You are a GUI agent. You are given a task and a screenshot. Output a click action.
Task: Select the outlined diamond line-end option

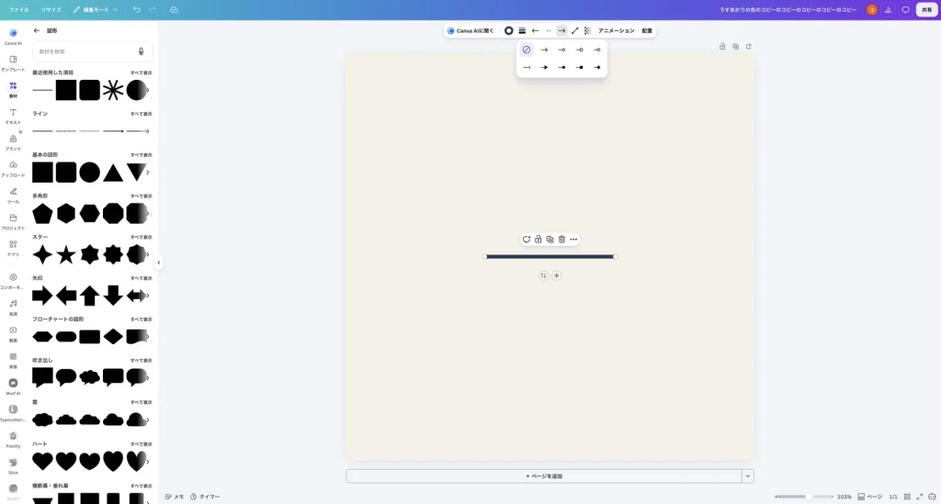[x=597, y=50]
